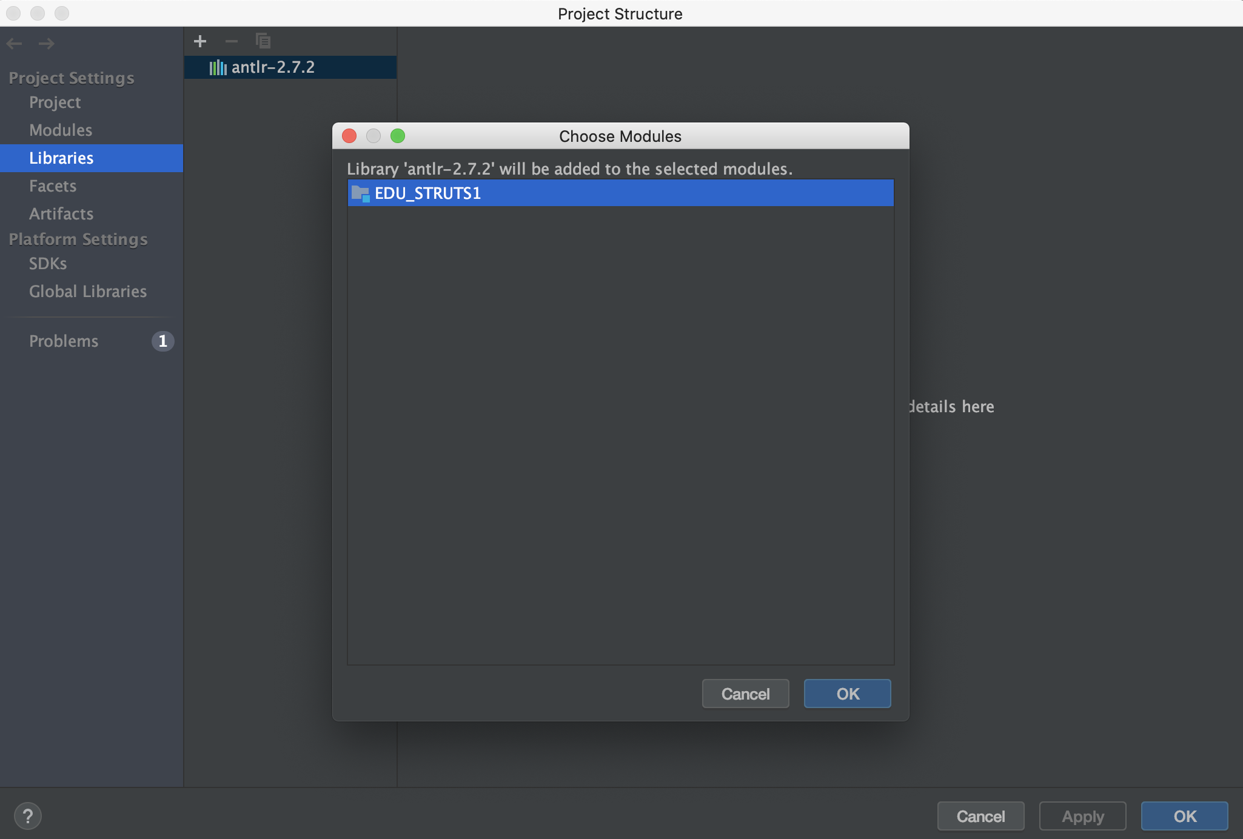Viewport: 1243px width, 839px height.
Task: Click the back navigation arrow
Action: point(15,44)
